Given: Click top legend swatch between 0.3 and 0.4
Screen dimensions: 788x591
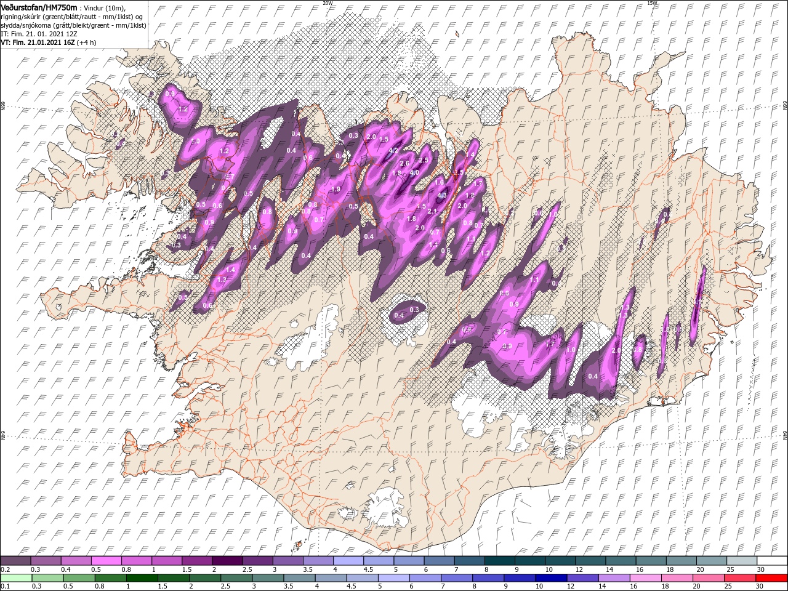Looking at the screenshot, I should point(46,561).
